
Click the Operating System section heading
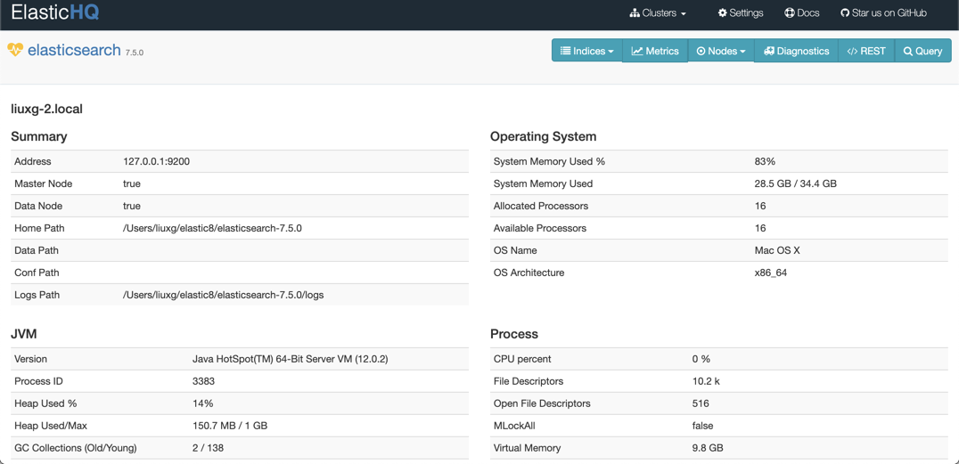[x=543, y=136]
